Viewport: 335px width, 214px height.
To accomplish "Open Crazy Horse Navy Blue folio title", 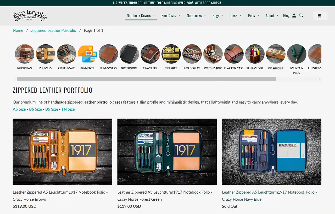I will point(270,196).
